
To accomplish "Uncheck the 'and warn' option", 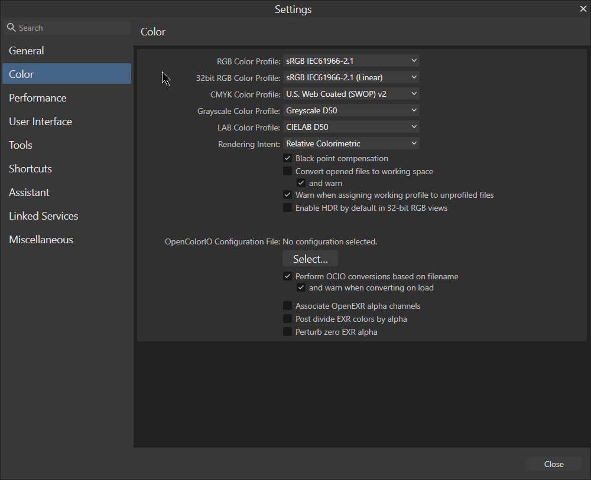I will coord(301,183).
